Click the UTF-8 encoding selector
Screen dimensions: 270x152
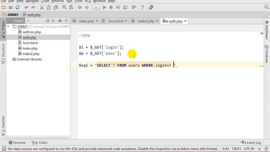click(249, 149)
